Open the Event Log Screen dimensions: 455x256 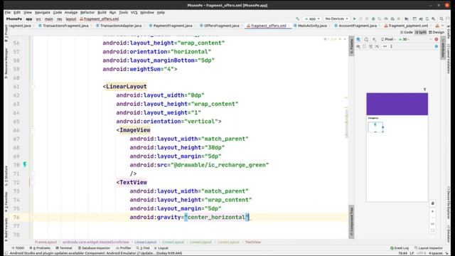click(x=400, y=248)
